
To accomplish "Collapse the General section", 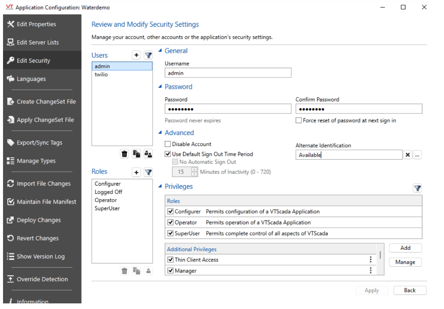I will point(161,51).
